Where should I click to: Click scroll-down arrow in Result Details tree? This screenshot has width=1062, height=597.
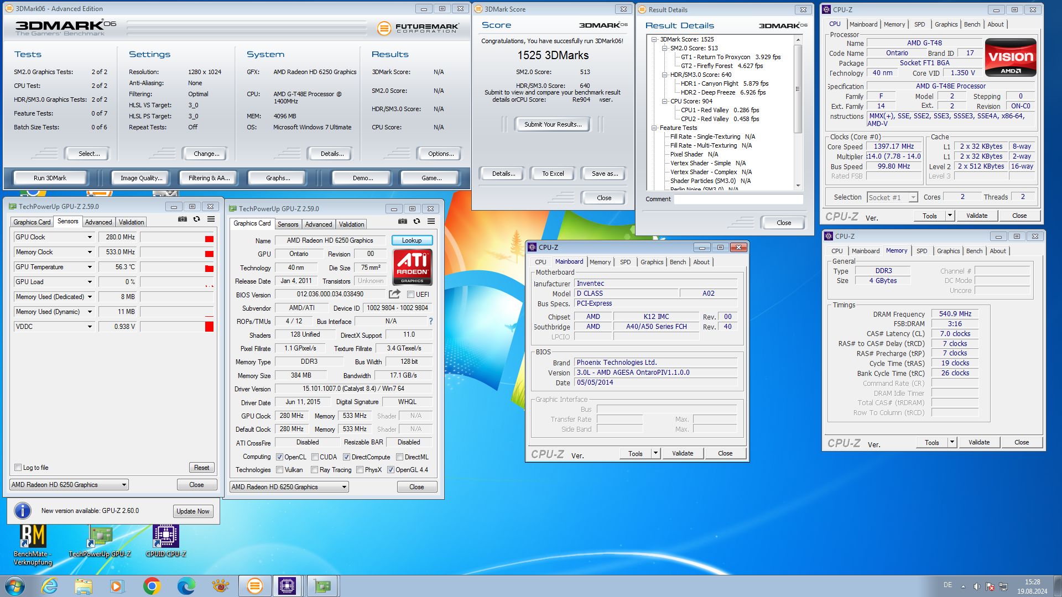click(x=798, y=186)
